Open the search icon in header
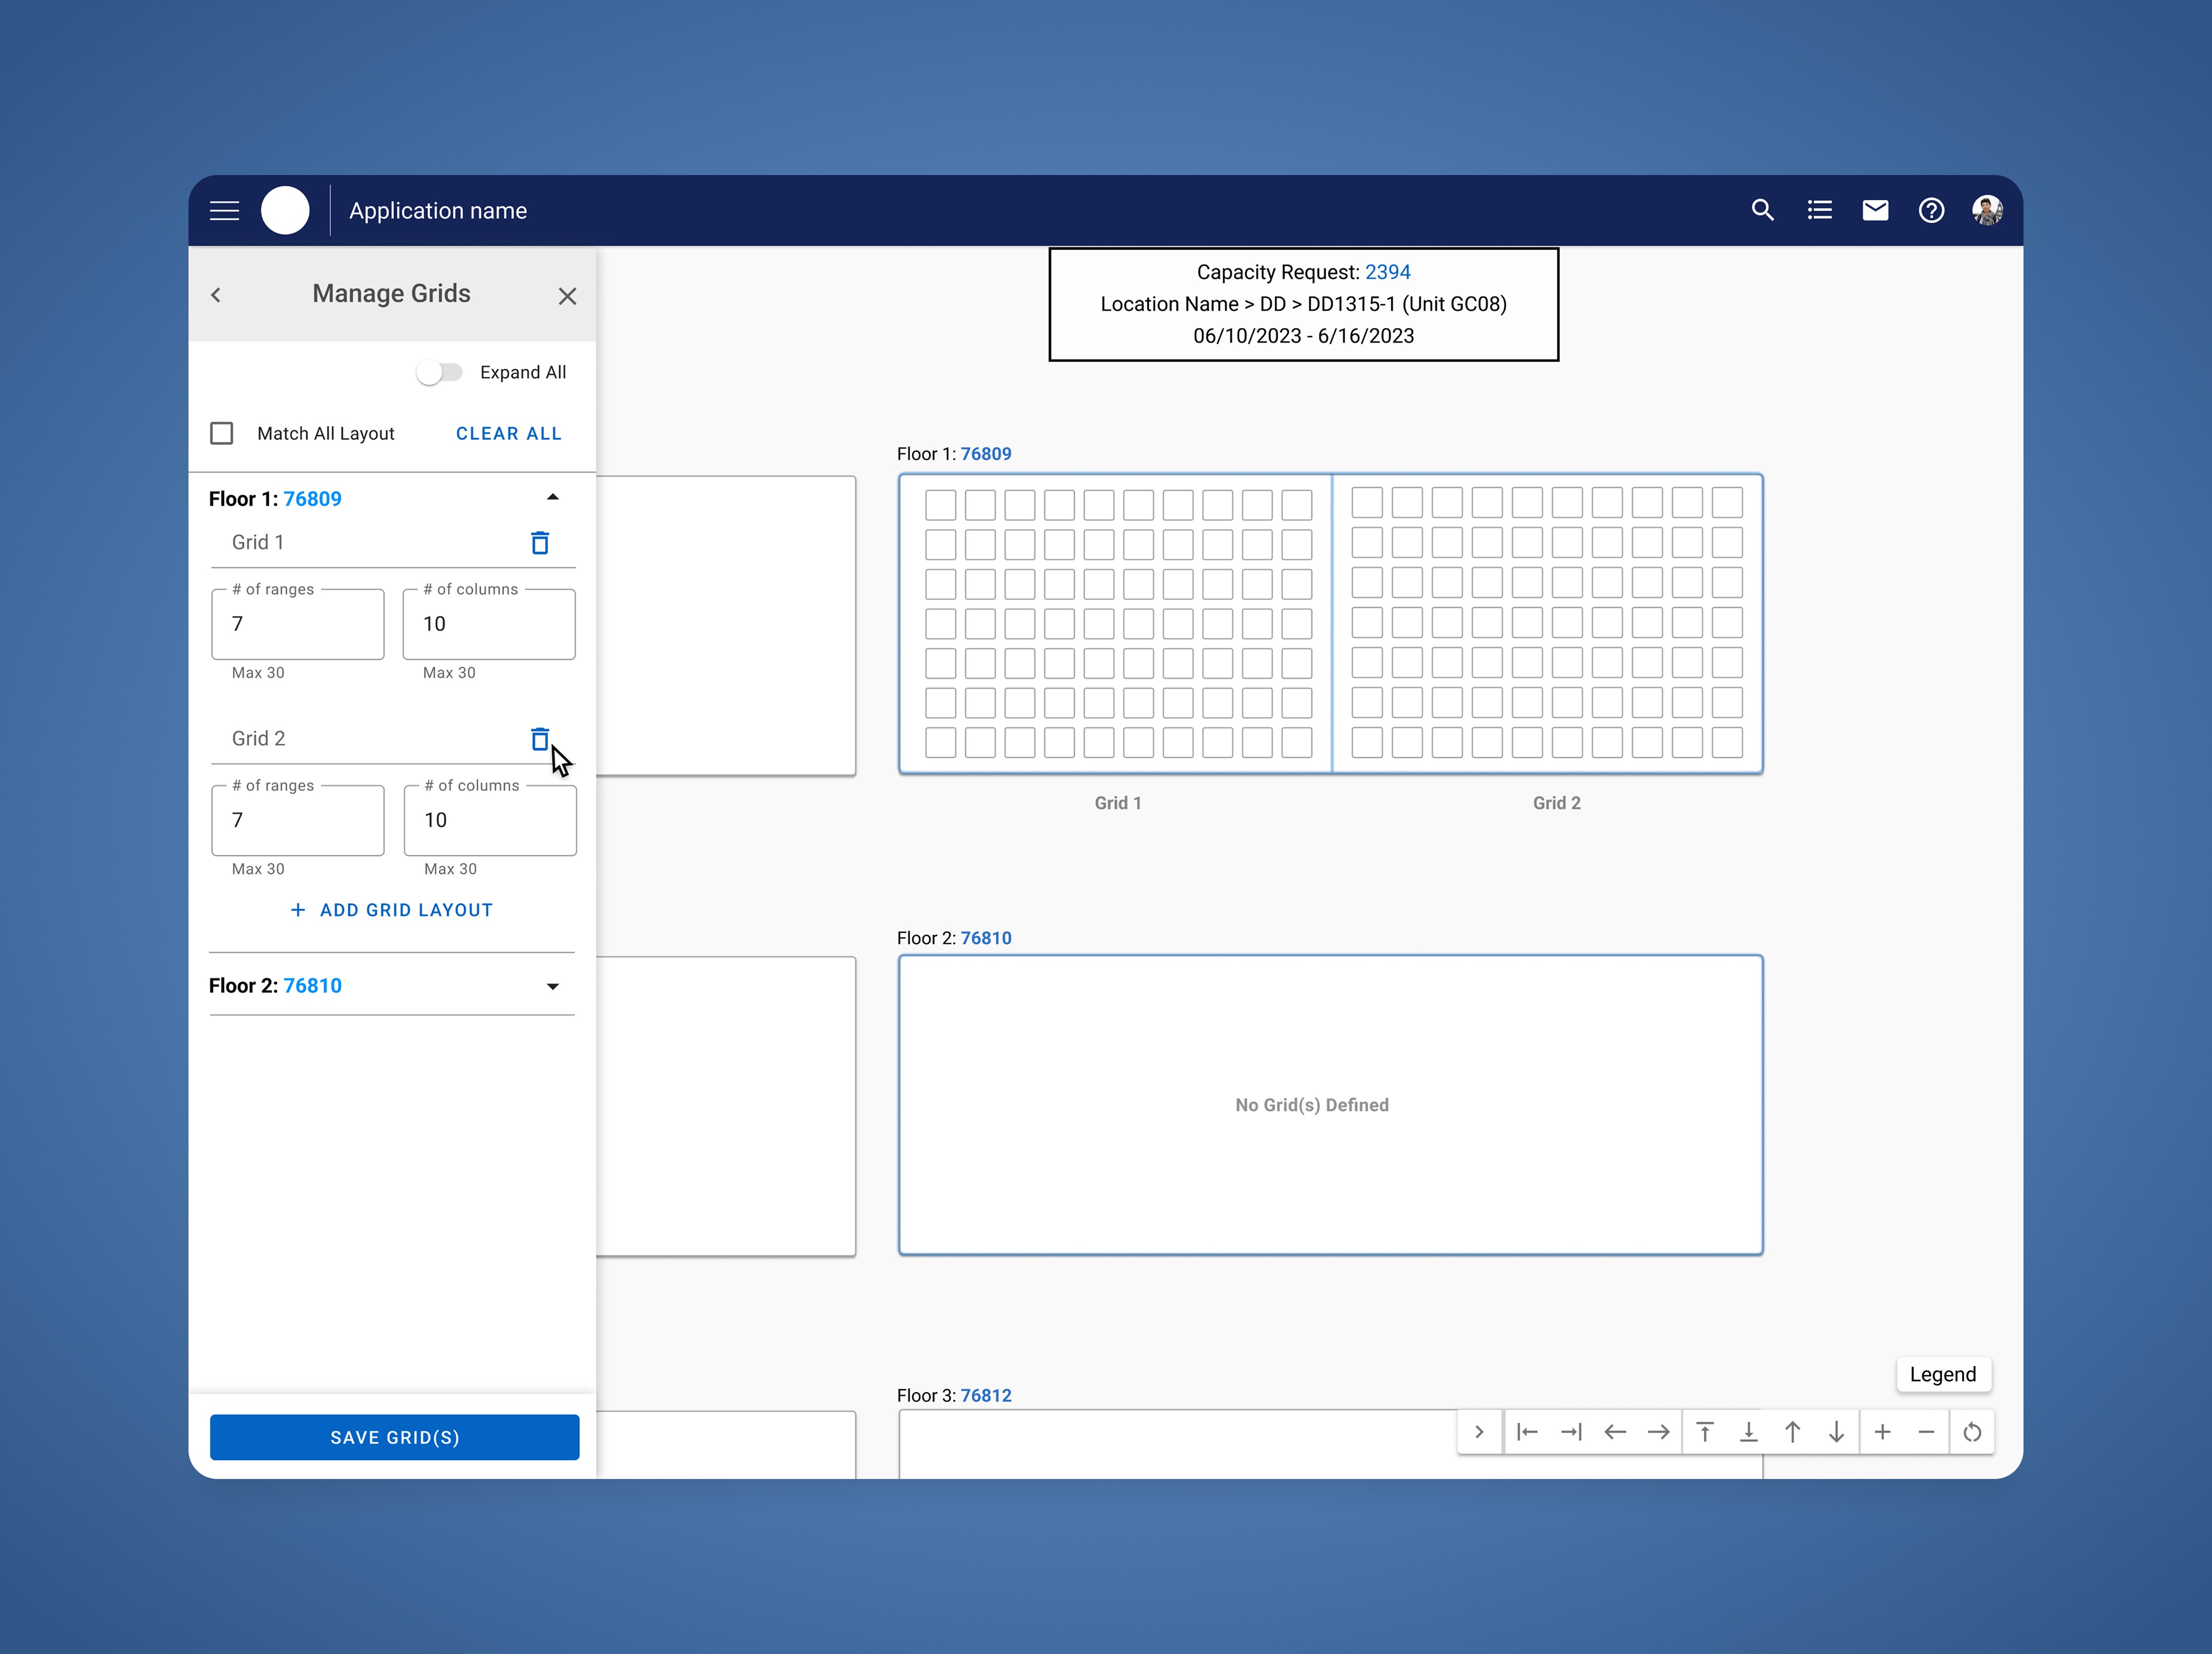 pyautogui.click(x=1762, y=210)
